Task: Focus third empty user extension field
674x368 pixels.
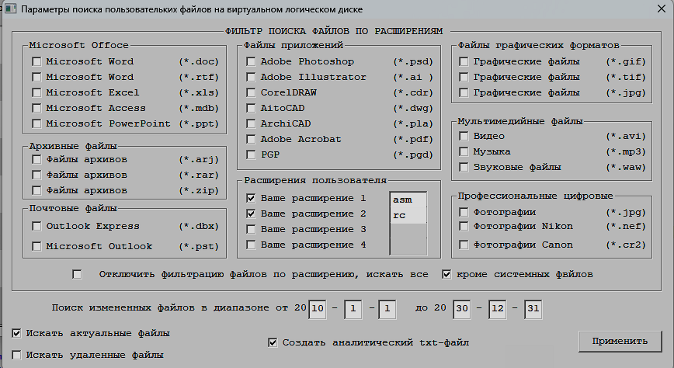Action: coord(408,231)
